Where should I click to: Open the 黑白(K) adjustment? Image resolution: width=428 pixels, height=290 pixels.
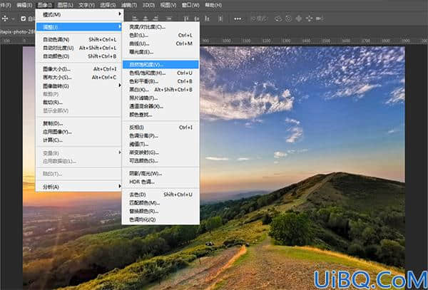[160, 90]
